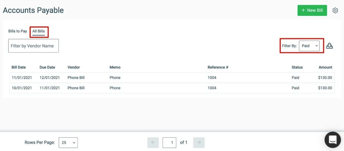Screen dimensions: 344x151
Task: Click the page number input box
Action: click(x=169, y=143)
